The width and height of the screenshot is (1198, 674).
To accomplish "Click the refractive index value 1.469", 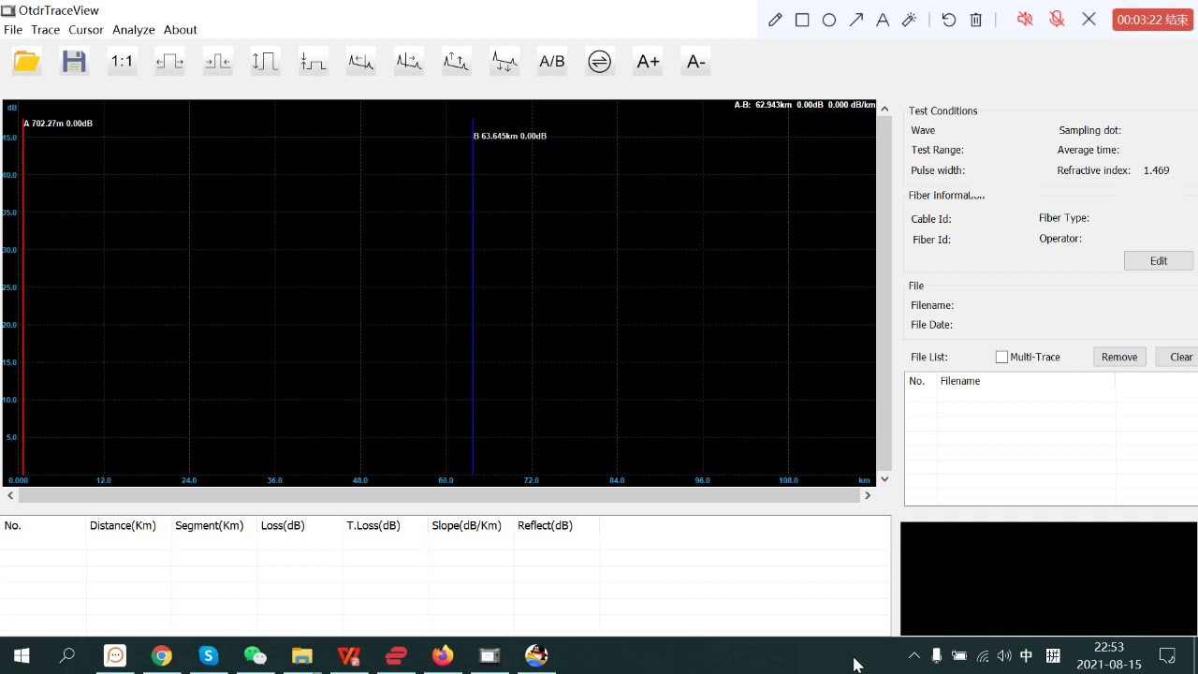I will (x=1156, y=170).
